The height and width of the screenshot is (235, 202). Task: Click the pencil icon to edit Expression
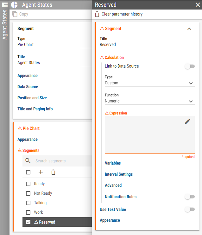[x=187, y=121]
